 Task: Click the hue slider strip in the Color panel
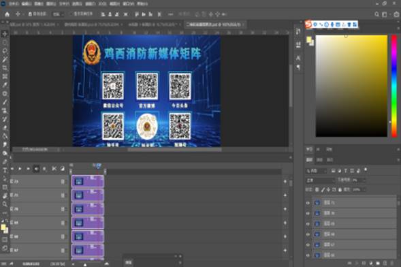(394, 86)
